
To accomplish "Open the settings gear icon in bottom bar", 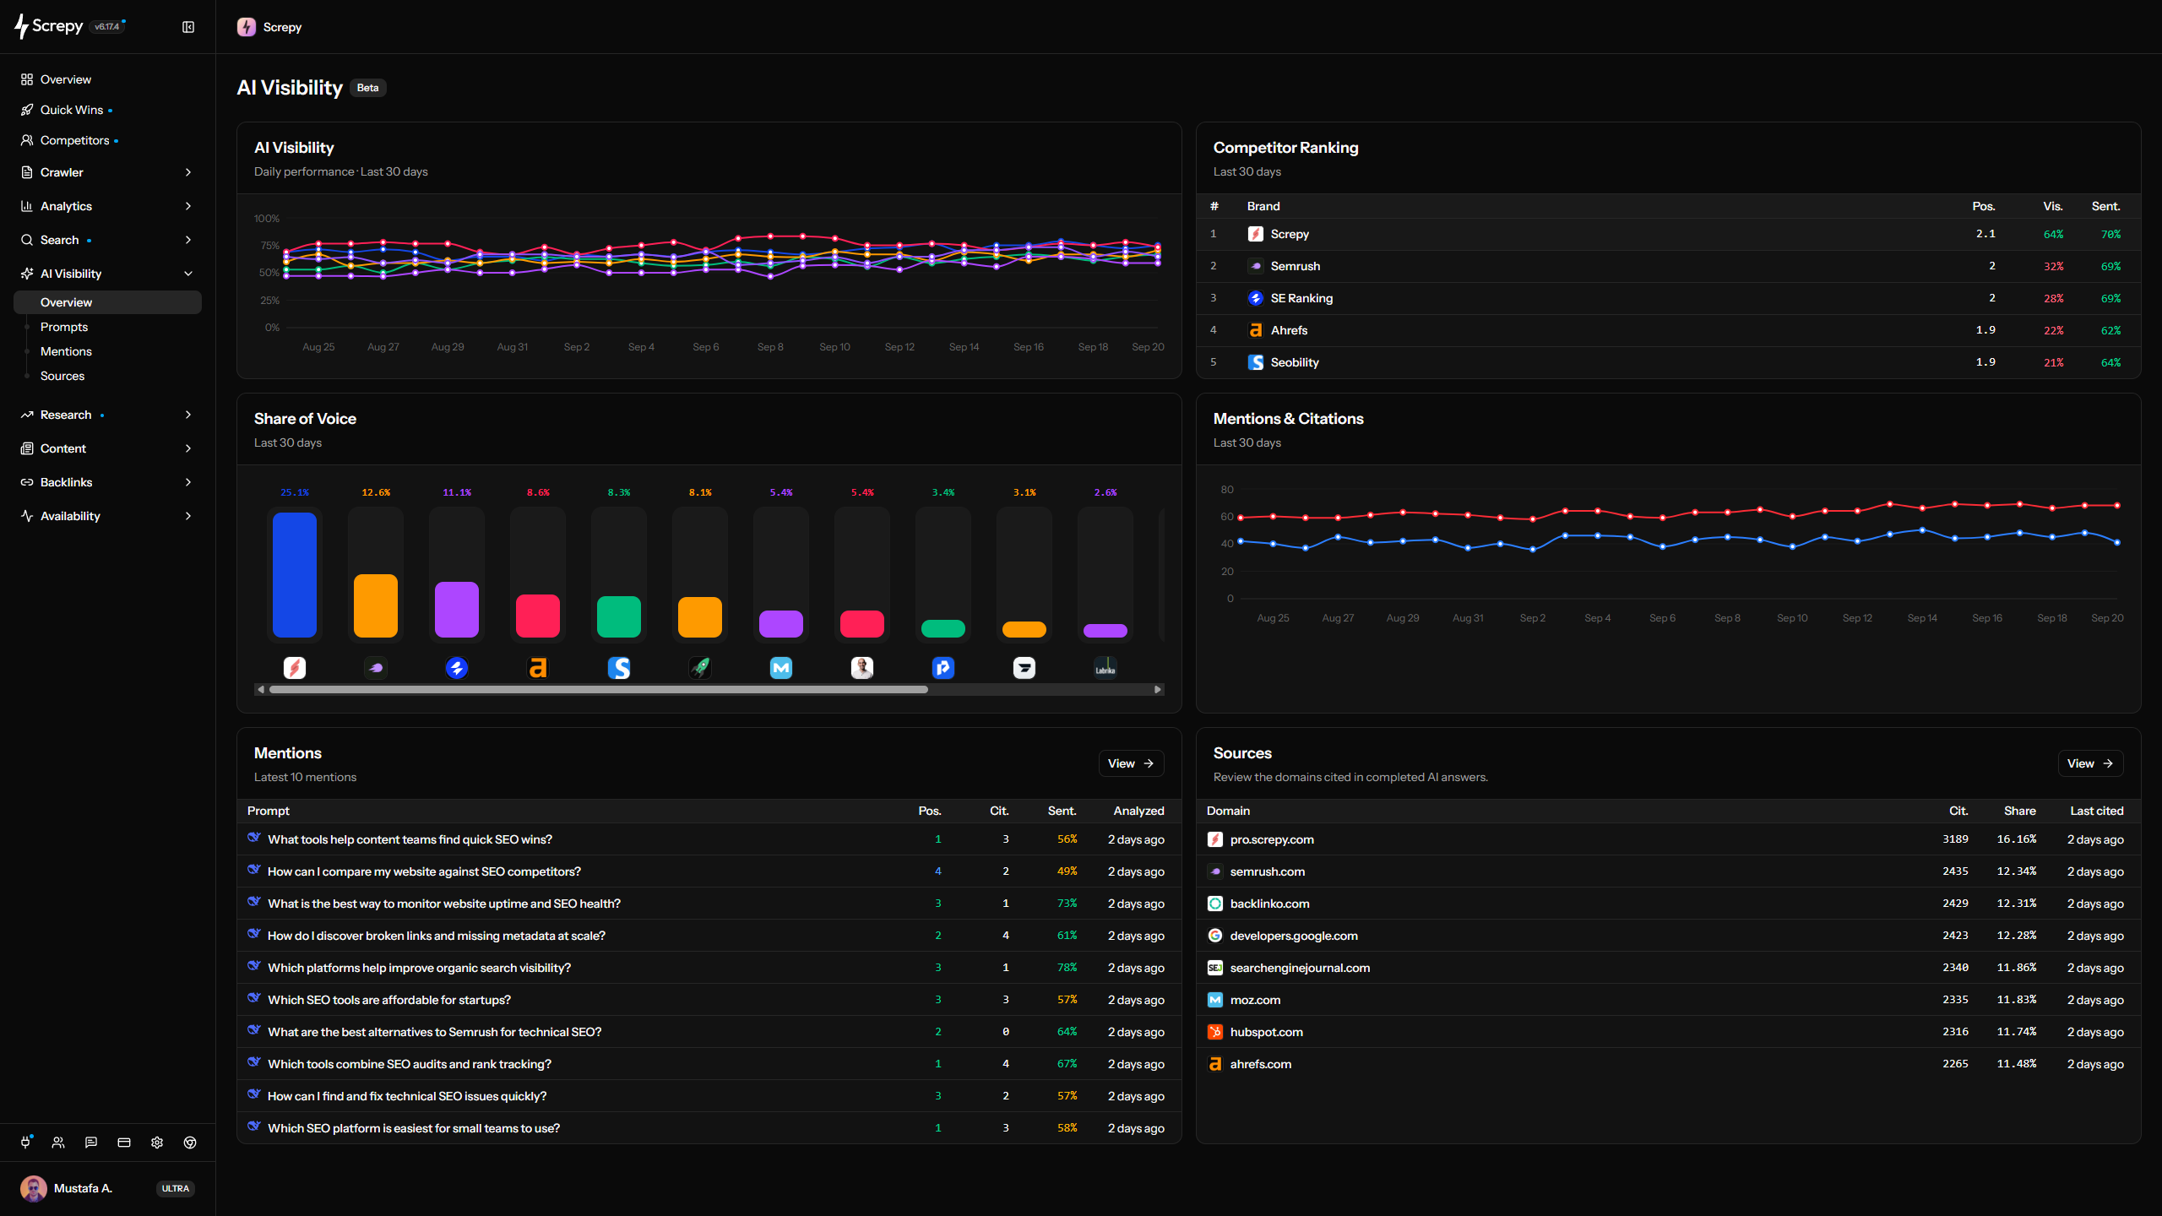I will click(x=157, y=1143).
